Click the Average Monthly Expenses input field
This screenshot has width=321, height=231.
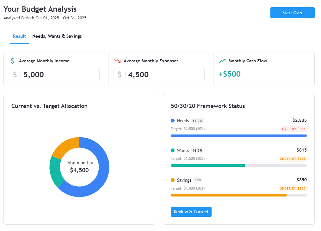point(164,75)
